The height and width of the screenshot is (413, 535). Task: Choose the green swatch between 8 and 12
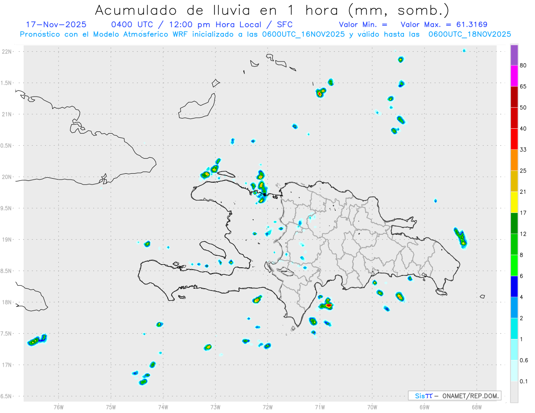[x=514, y=244]
